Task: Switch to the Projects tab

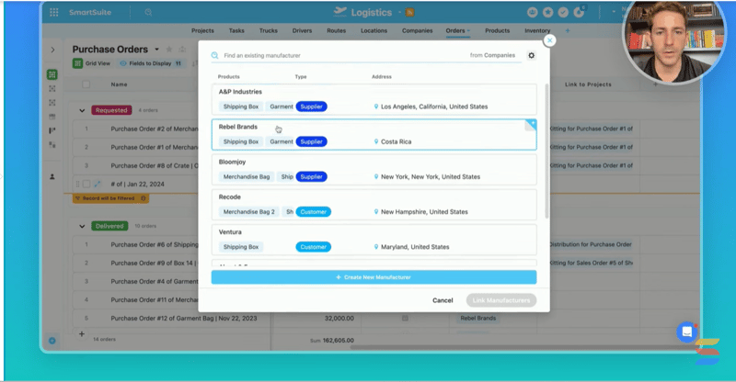Action: click(202, 31)
